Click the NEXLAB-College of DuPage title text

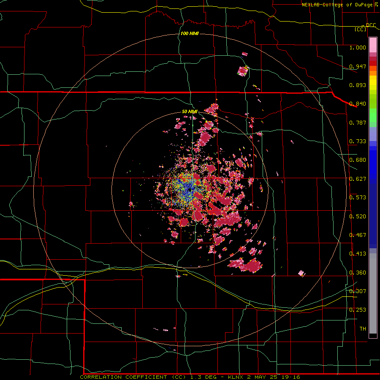point(337,5)
